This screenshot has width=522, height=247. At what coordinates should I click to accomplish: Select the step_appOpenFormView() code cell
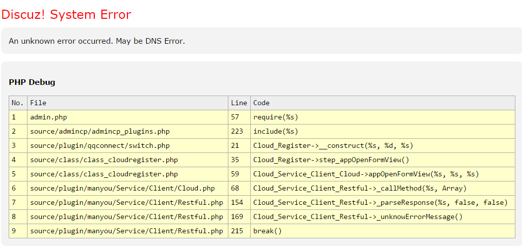coord(331,160)
